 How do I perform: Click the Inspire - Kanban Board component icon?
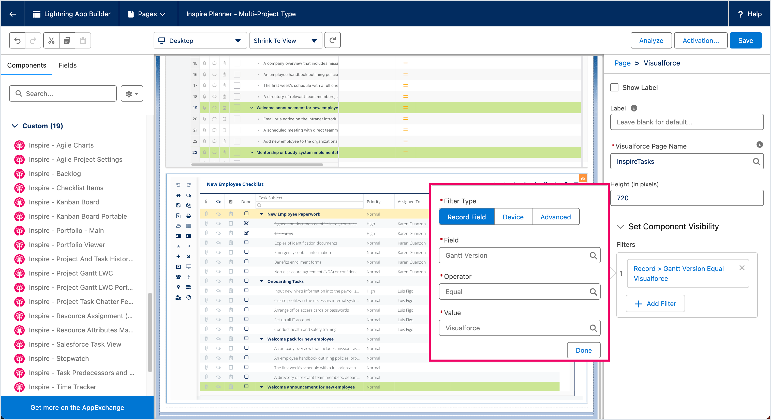(20, 202)
